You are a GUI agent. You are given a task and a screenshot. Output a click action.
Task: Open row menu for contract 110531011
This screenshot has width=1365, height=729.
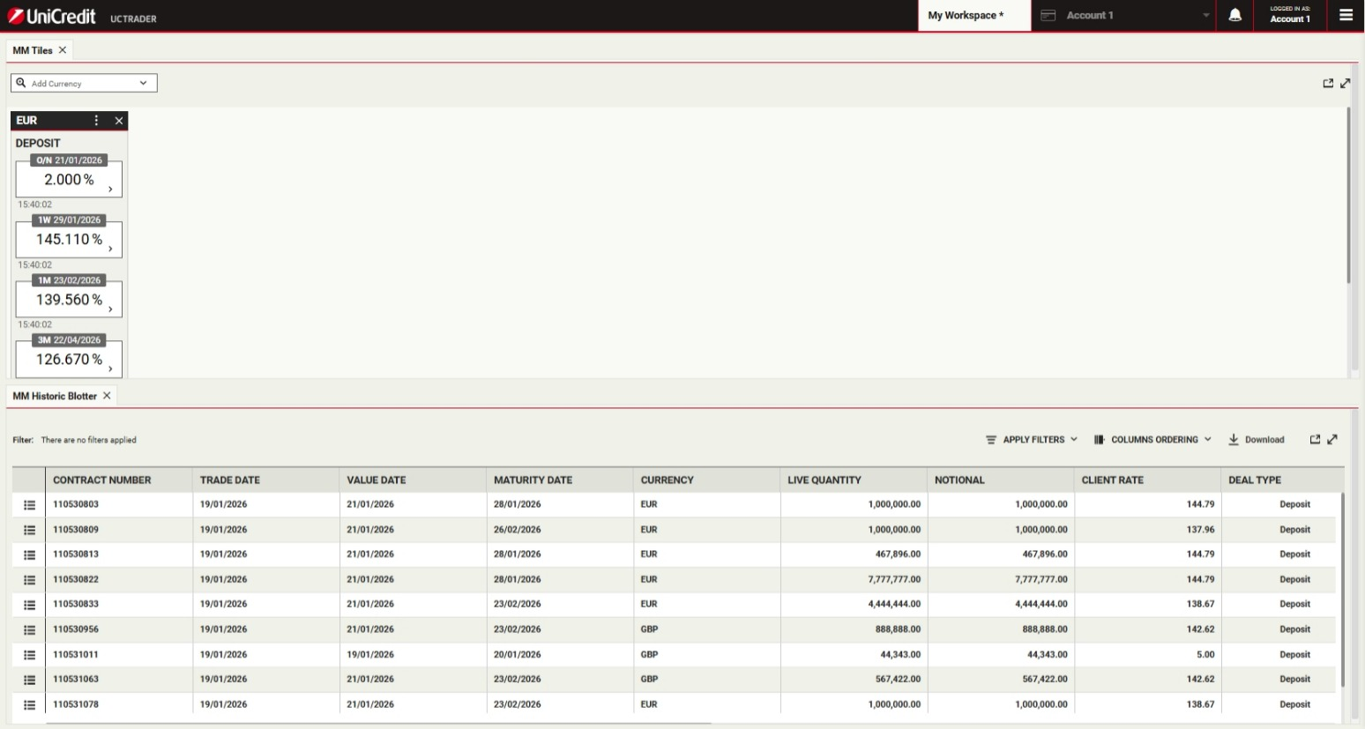pos(29,655)
